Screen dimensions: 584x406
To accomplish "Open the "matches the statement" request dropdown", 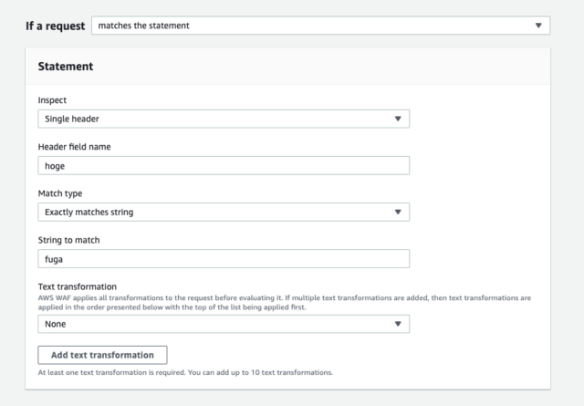I will pos(320,26).
